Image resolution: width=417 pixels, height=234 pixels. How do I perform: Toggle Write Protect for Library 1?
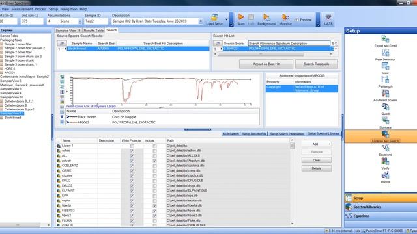click(x=132, y=146)
